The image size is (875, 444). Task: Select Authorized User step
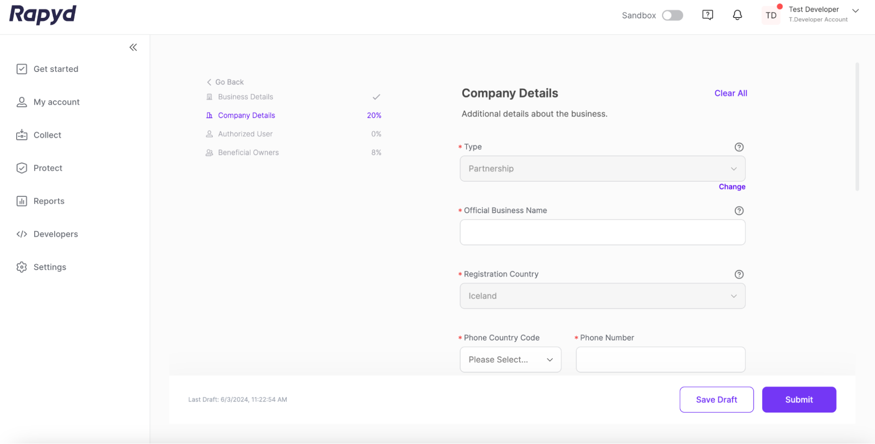point(245,134)
